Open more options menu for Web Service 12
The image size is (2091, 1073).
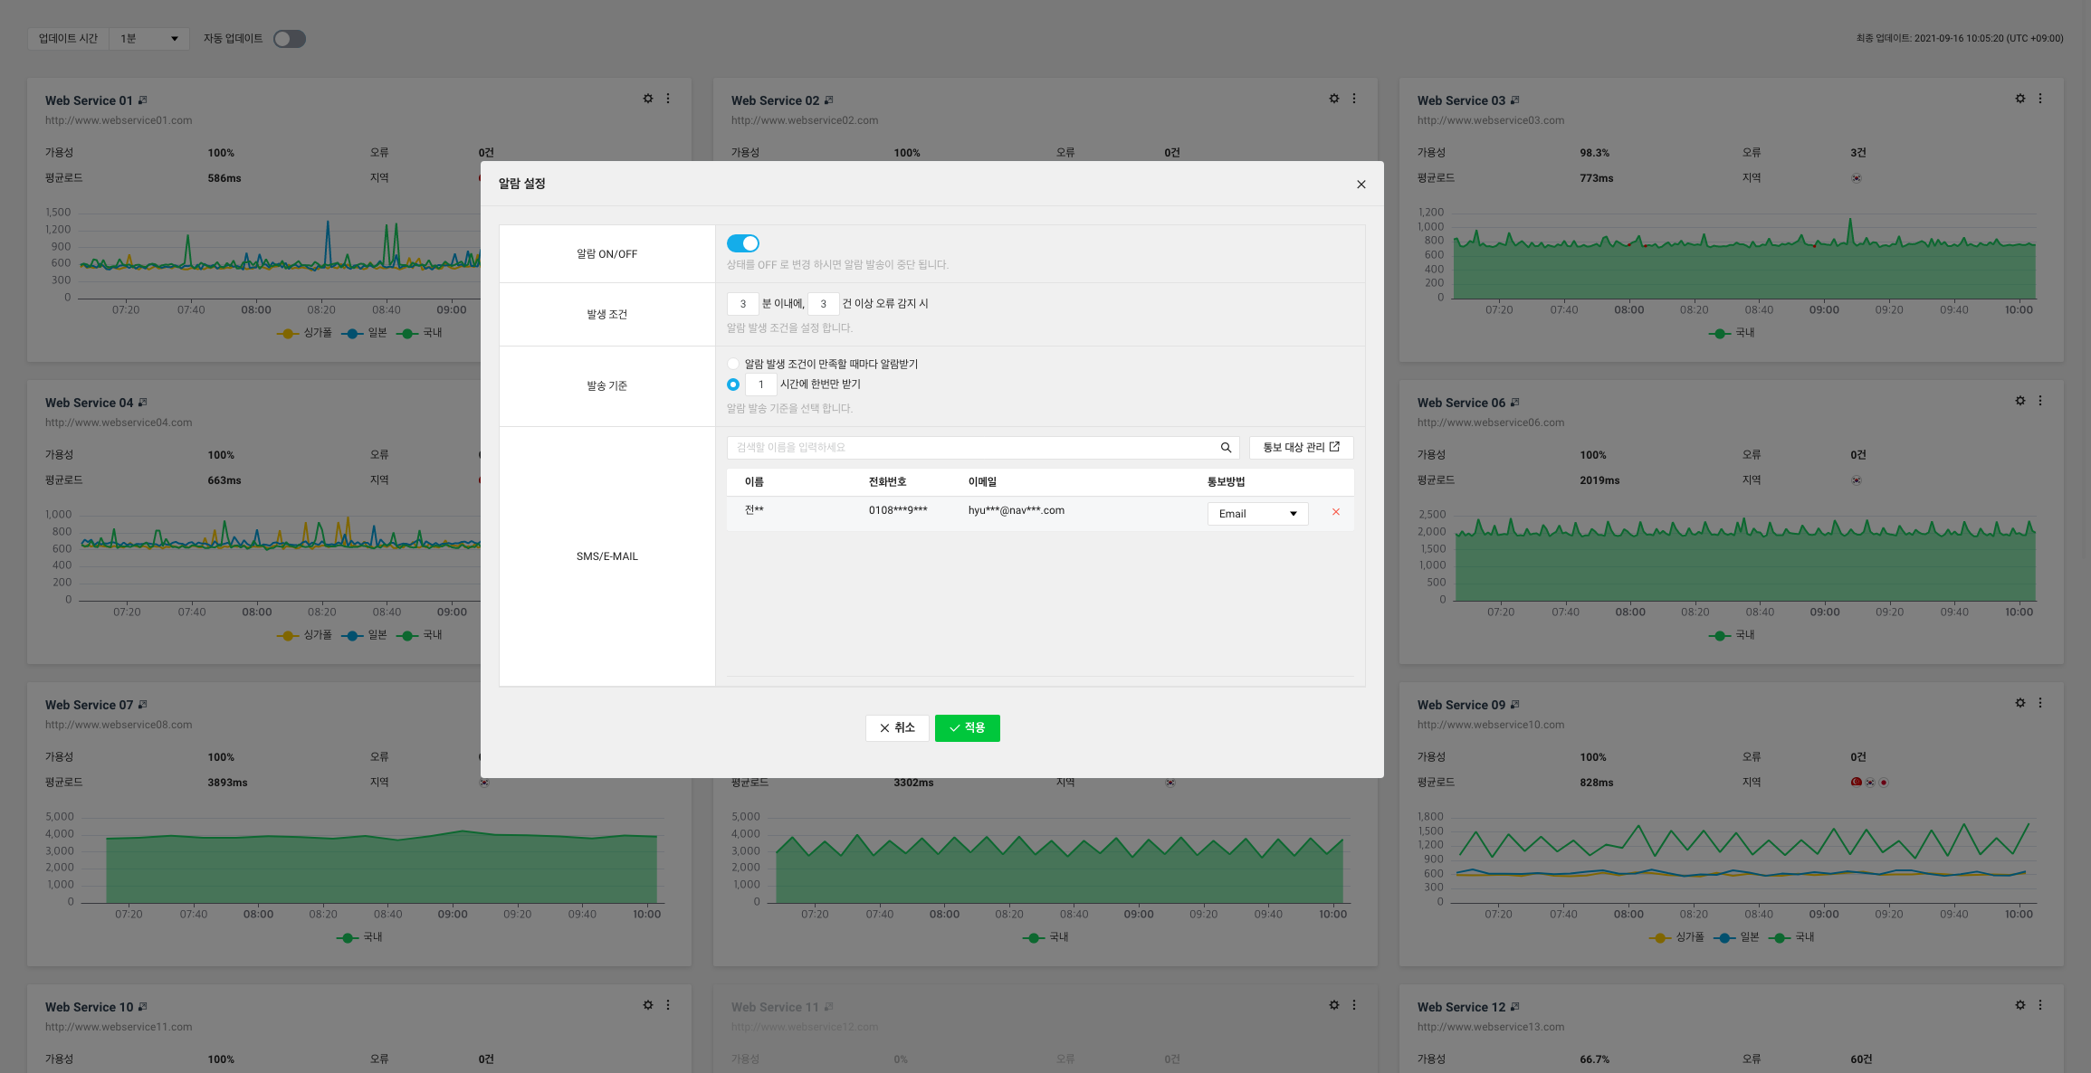[2040, 1005]
